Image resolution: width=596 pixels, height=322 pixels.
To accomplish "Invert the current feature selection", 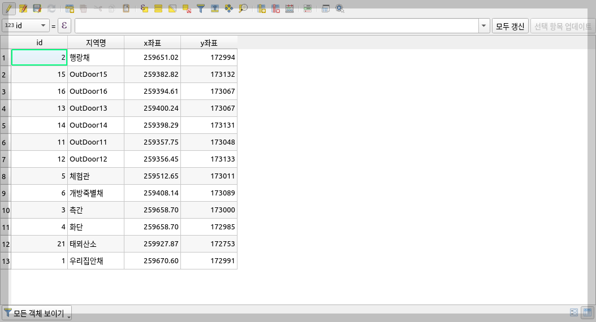I will pos(172,8).
